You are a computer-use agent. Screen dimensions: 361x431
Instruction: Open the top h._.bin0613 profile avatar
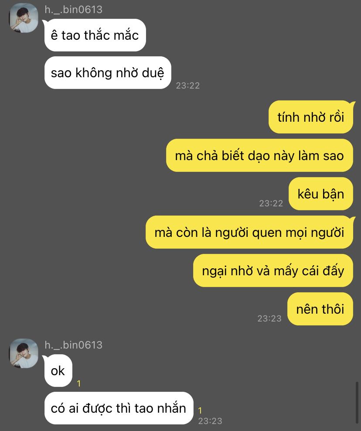[x=24, y=18]
